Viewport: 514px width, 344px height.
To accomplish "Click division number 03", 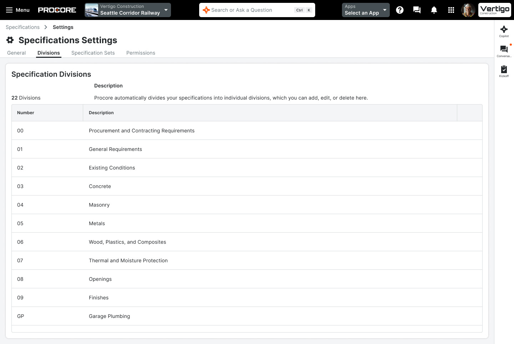I will tap(20, 186).
